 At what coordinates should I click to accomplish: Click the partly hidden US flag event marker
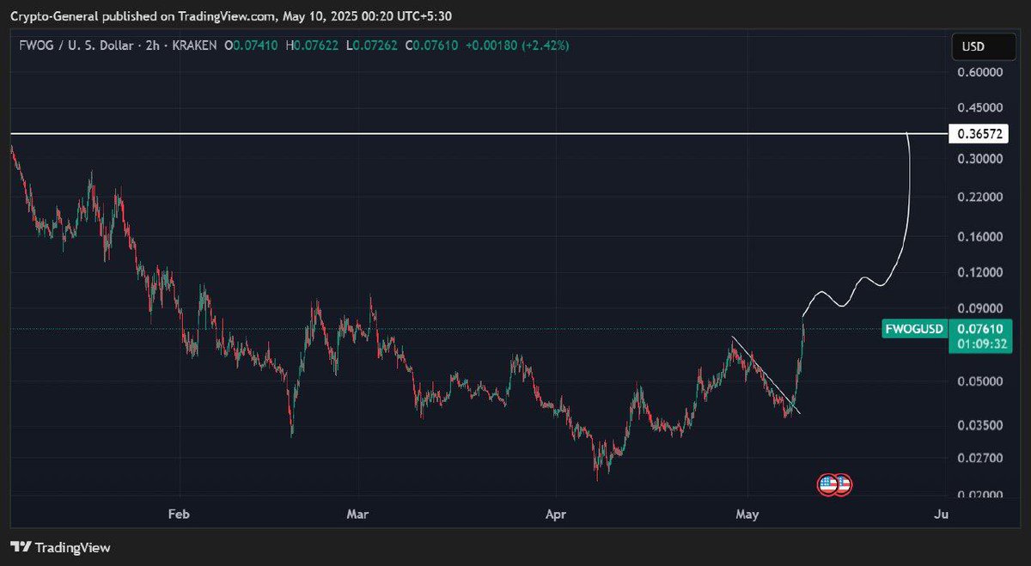click(x=845, y=484)
